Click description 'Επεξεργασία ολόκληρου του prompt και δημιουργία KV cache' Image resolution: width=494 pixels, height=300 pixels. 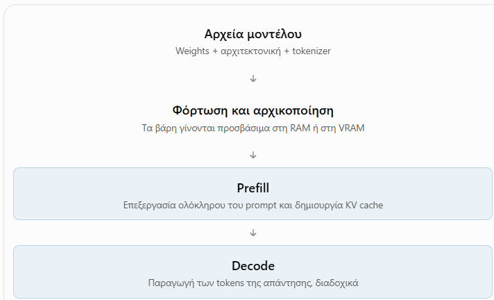click(253, 205)
